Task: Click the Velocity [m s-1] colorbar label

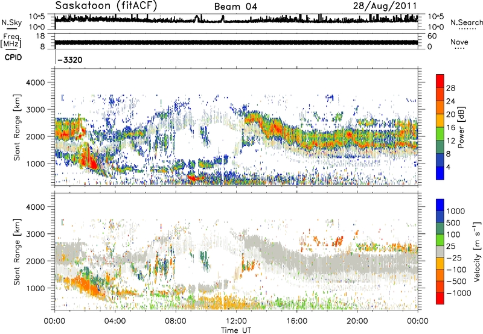Action: tap(477, 251)
